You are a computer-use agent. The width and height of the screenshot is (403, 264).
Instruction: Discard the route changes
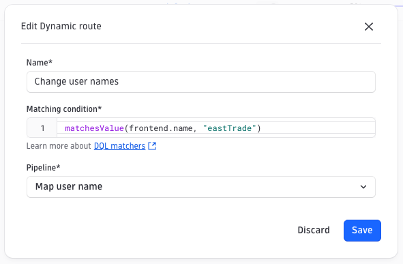point(314,231)
